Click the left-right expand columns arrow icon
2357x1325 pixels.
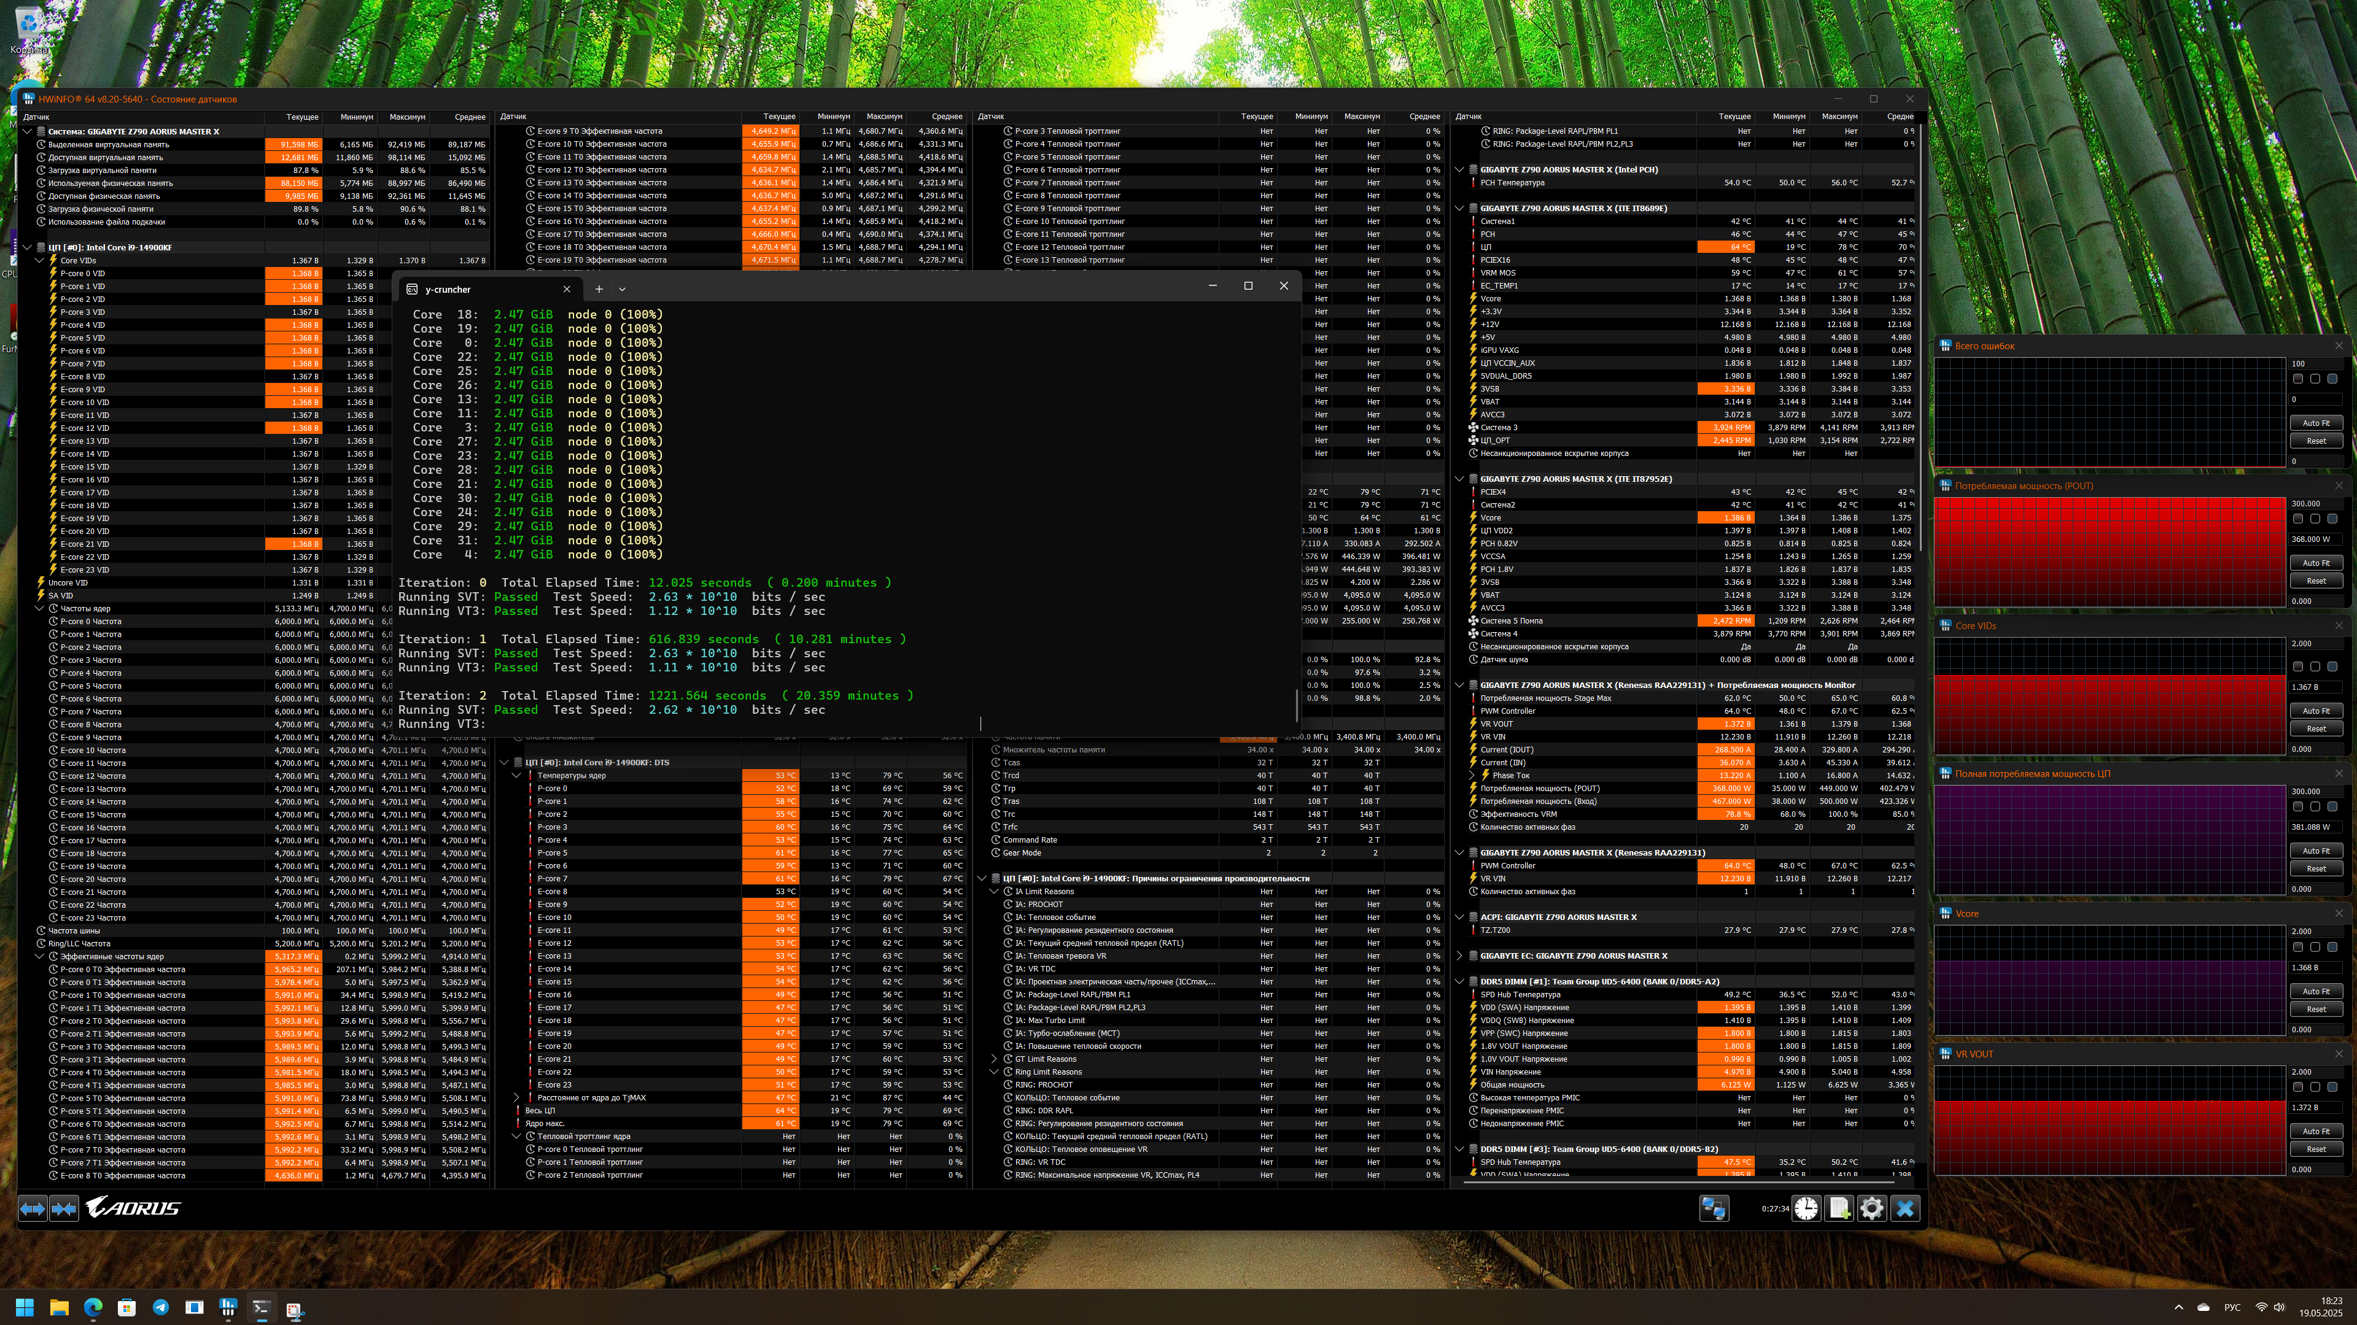click(x=32, y=1208)
